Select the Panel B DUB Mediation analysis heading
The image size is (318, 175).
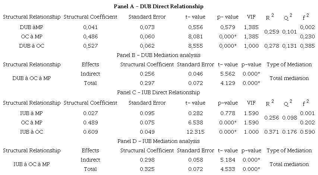tap(158, 55)
